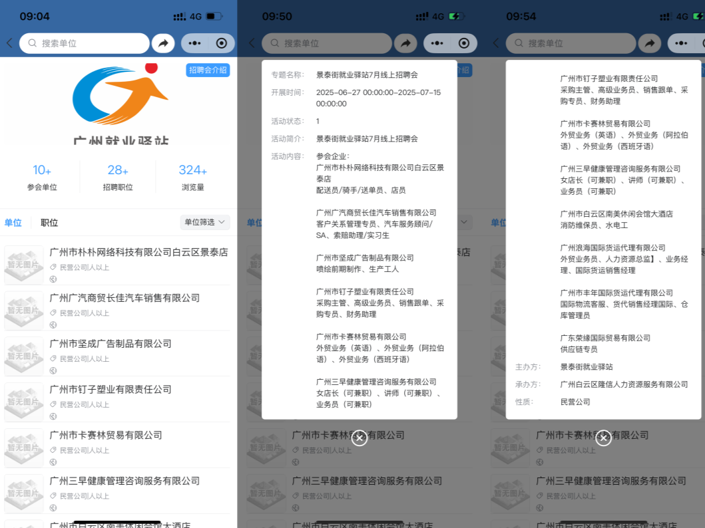Viewport: 705px width, 528px height.
Task: Expand the 单位筛选 filter dropdown on 09:04 screen
Action: (205, 222)
